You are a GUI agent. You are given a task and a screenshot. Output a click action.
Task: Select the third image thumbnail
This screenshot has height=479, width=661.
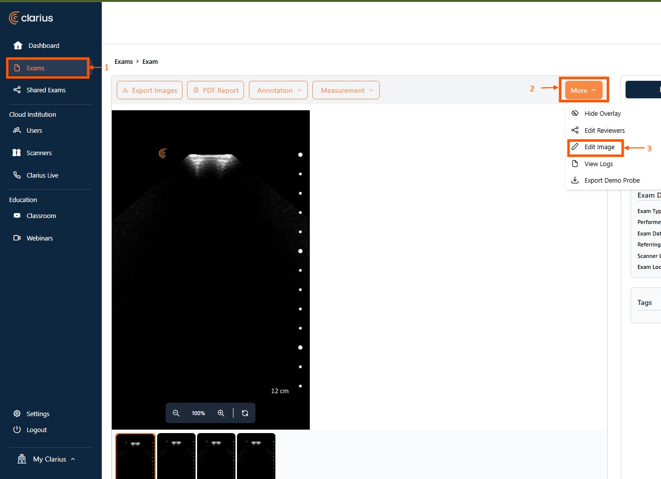tap(216, 456)
